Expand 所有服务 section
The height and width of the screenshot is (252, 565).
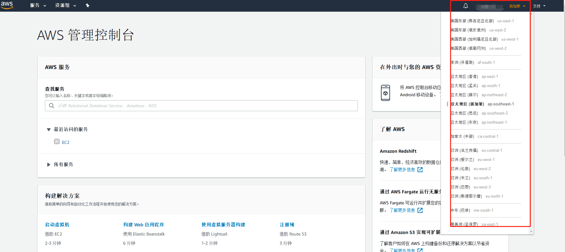[x=60, y=165]
